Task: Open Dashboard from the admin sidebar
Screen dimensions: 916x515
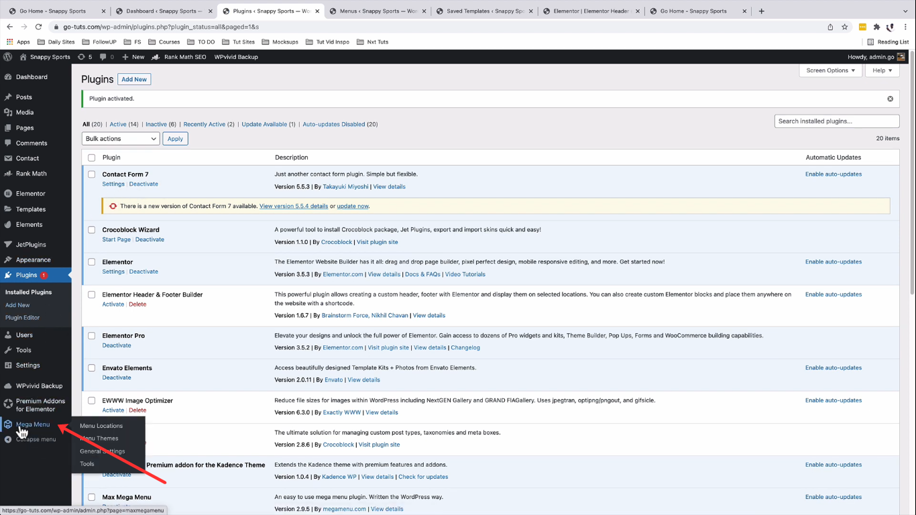Action: (x=32, y=77)
